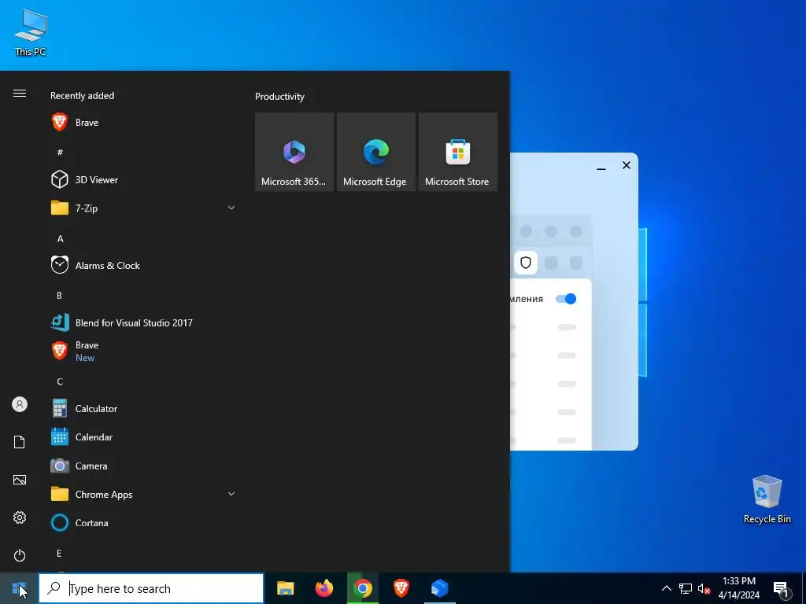Open Firefox from taskbar
The width and height of the screenshot is (806, 604).
click(x=324, y=588)
